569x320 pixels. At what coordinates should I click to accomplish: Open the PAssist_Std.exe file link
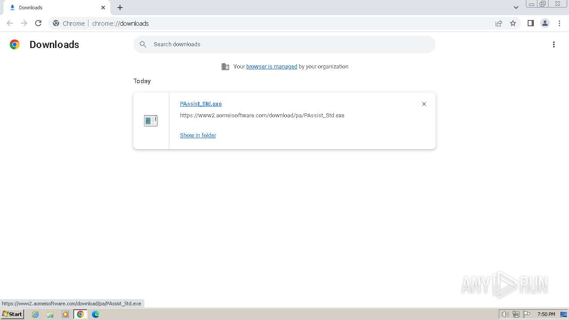pyautogui.click(x=201, y=104)
